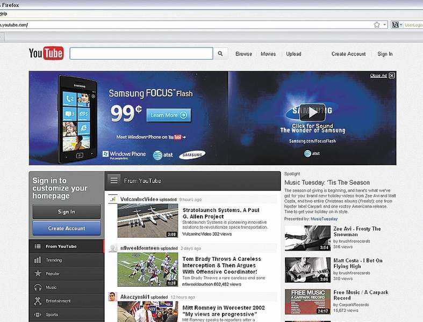Open Free Music Carpark thumbnail
The image size is (423, 322).
coord(307,302)
